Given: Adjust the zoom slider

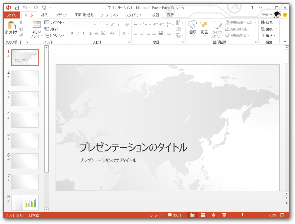Looking at the screenshot, I should pos(242,215).
